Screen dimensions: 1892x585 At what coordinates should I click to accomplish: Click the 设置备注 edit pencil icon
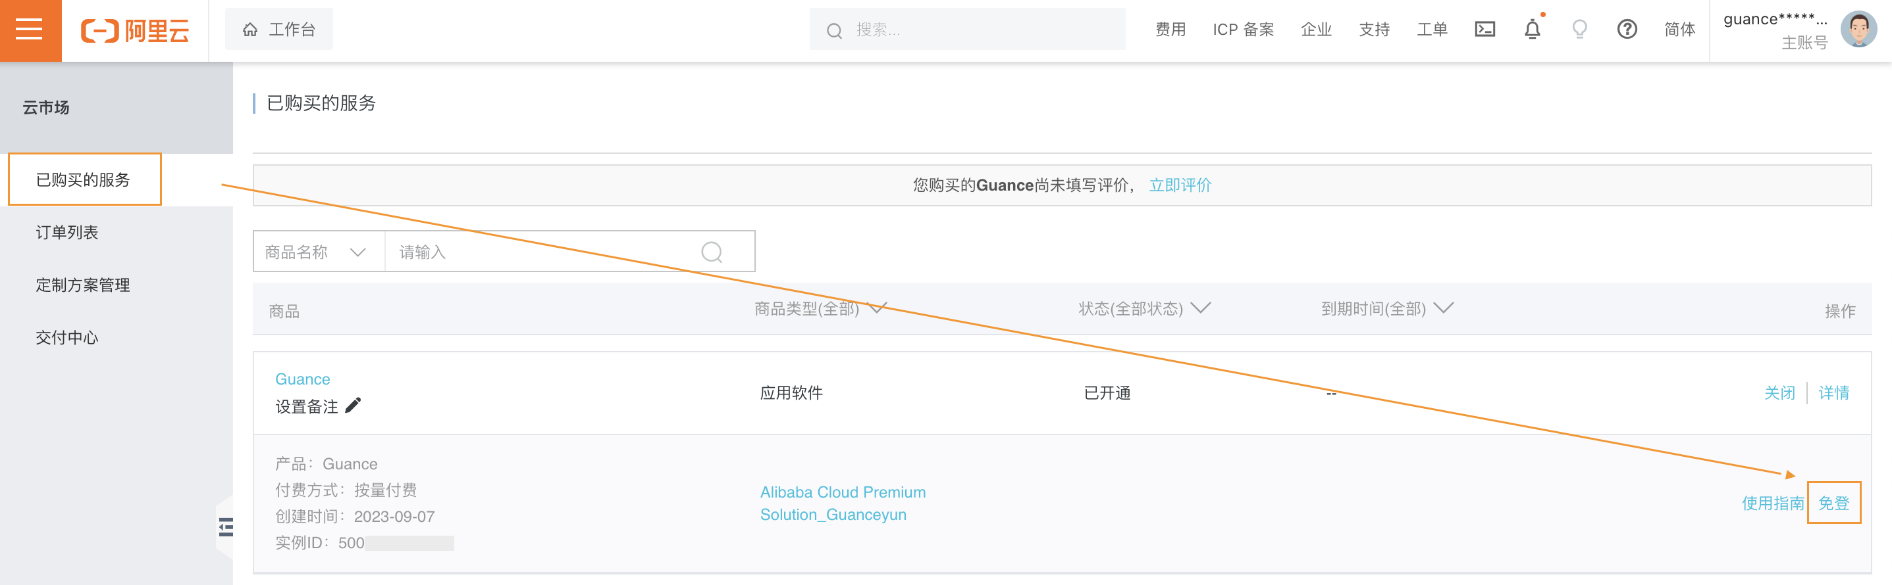pos(354,406)
